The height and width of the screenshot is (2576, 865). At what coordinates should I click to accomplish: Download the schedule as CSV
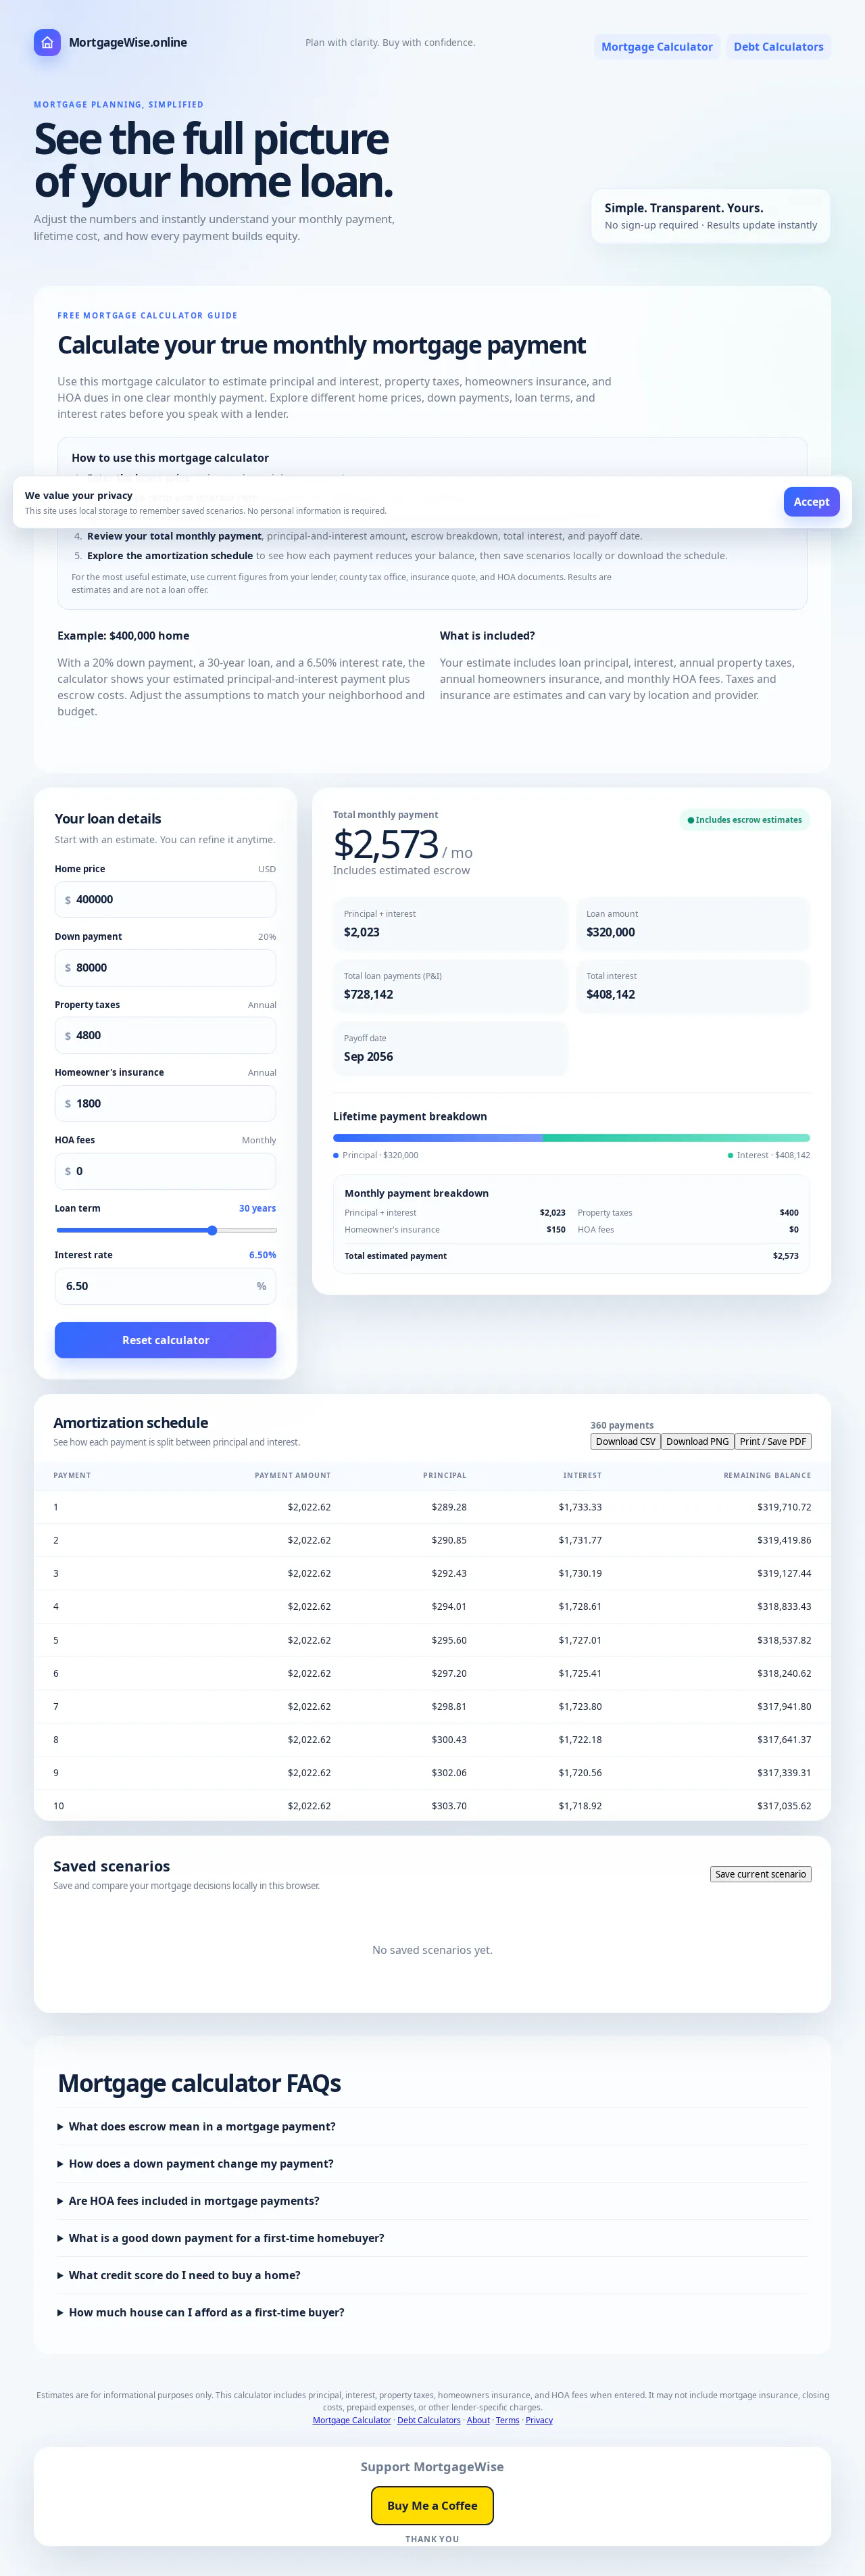click(626, 1441)
